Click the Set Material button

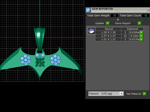tap(134, 94)
